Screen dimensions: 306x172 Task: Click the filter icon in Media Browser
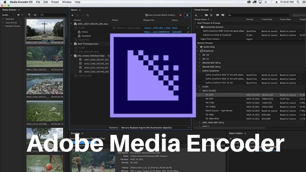(x=29, y=14)
